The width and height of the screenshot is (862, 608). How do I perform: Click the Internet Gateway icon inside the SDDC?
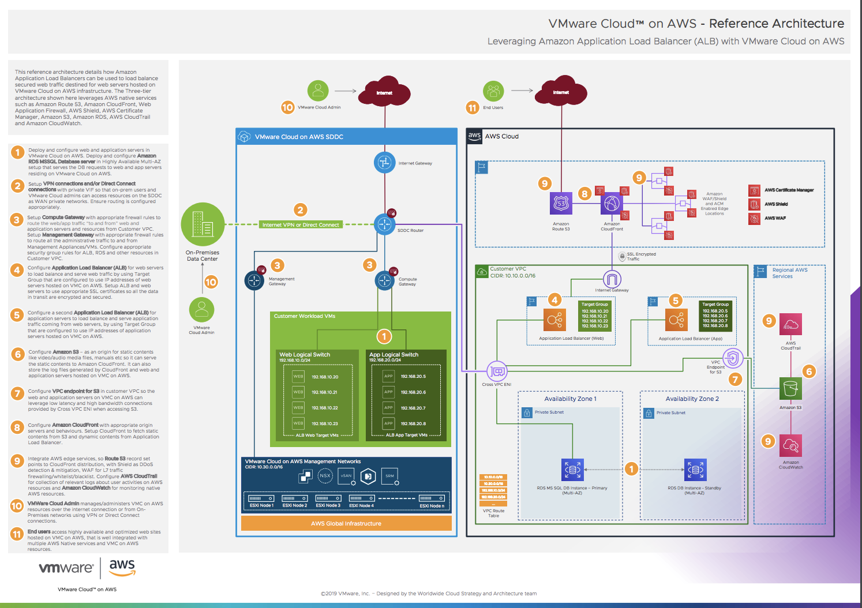click(384, 163)
